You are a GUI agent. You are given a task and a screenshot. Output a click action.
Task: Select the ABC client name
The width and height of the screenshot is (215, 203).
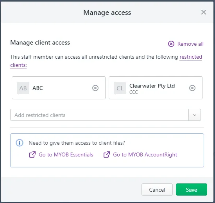[38, 88]
